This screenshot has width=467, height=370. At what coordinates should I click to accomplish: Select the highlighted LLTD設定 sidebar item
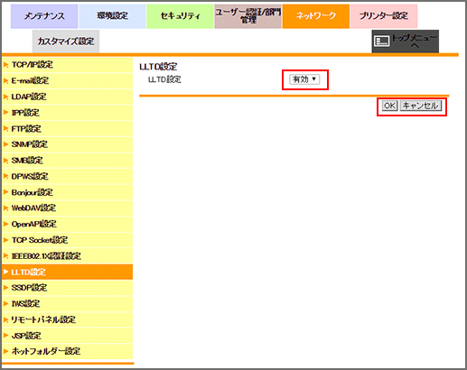pos(68,272)
